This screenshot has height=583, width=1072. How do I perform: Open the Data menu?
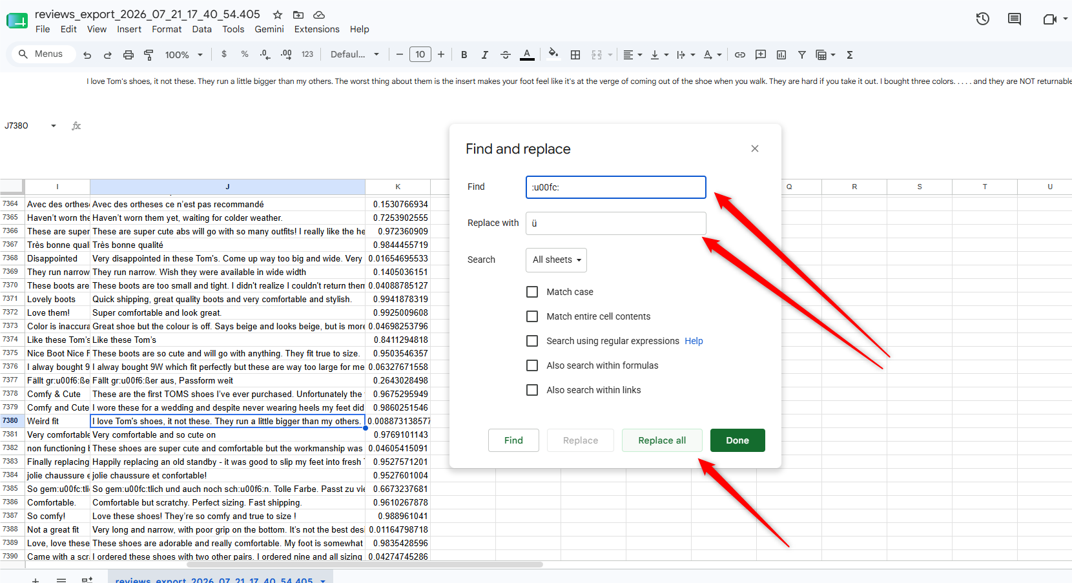point(201,29)
